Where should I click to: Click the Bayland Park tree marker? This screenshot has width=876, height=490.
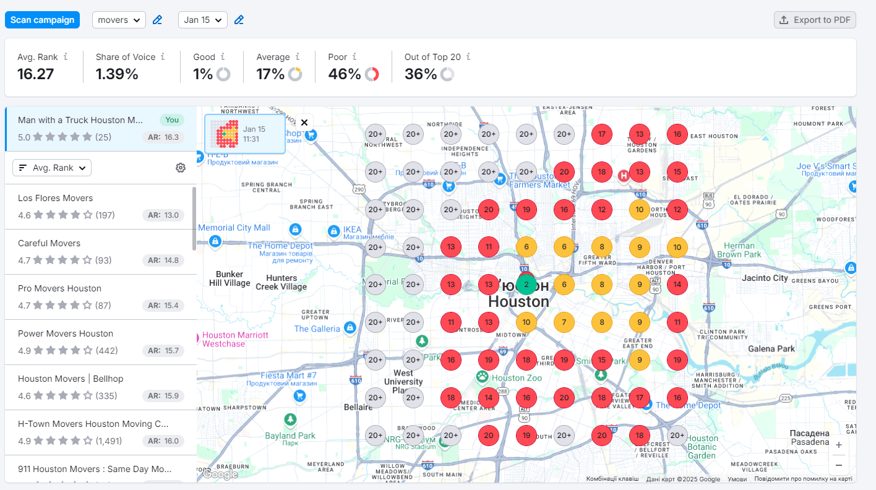pos(290,421)
